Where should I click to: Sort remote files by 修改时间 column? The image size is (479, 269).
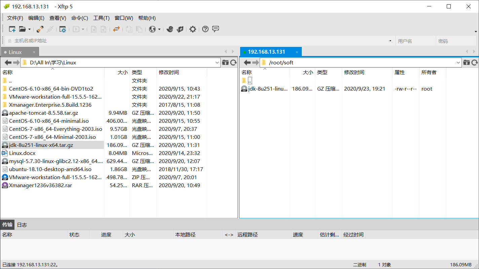point(367,72)
